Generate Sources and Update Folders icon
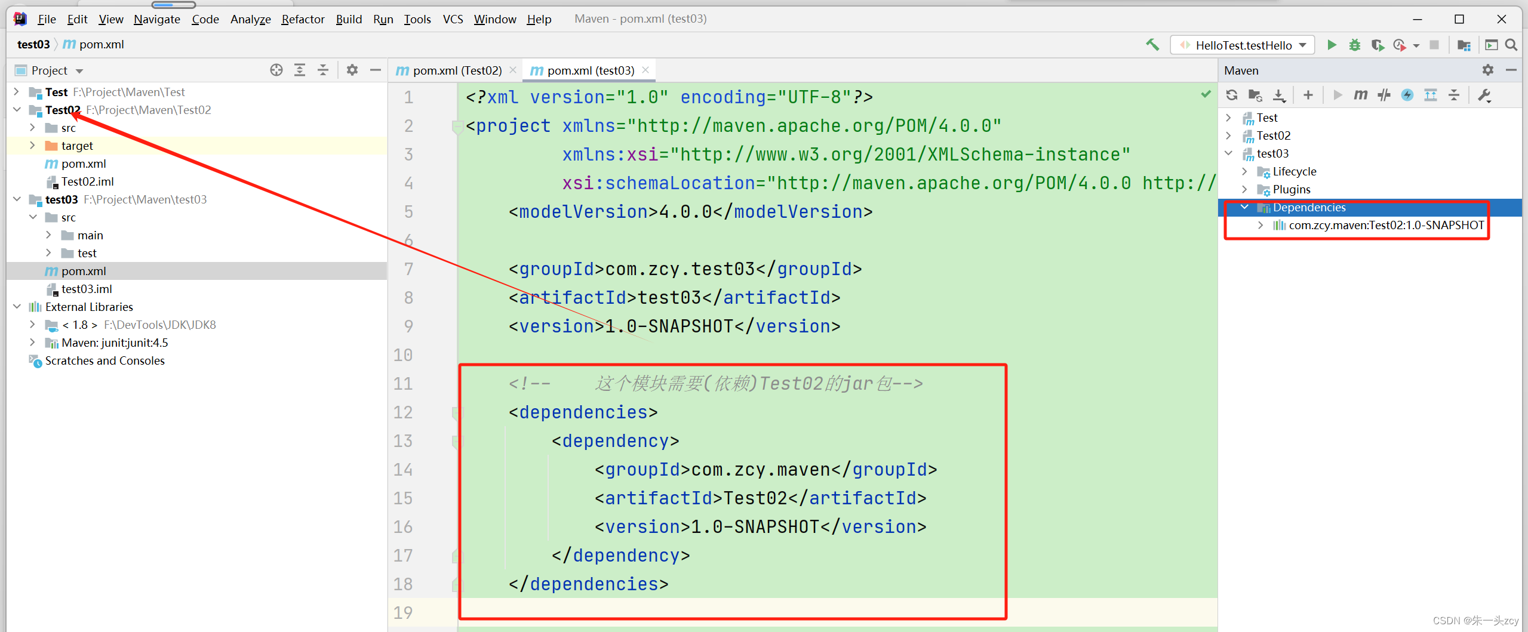This screenshot has width=1528, height=632. click(1255, 95)
